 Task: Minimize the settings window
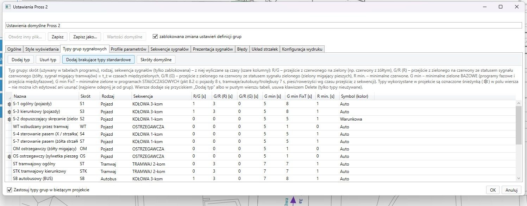click(484, 7)
